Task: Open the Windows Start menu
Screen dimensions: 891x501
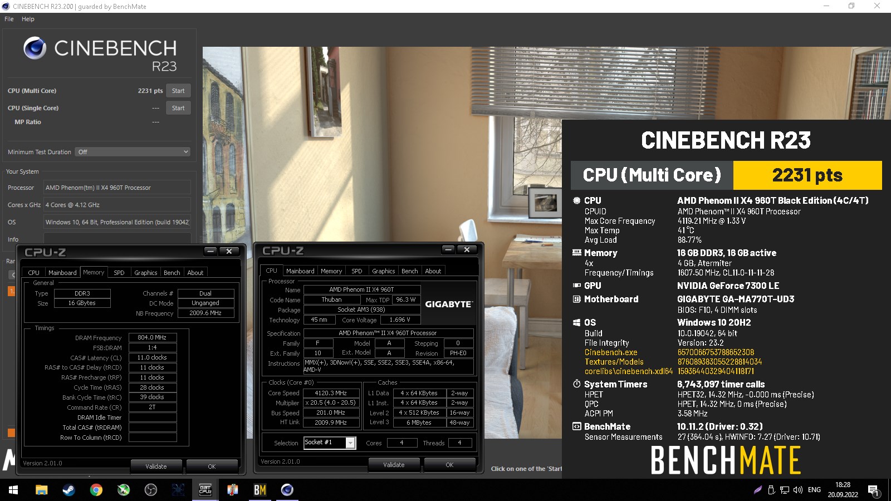Action: tap(13, 490)
